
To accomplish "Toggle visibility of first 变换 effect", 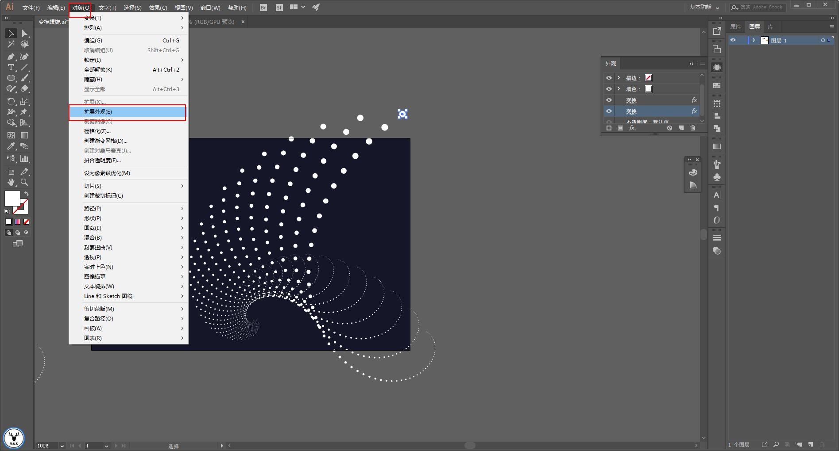I will [609, 100].
